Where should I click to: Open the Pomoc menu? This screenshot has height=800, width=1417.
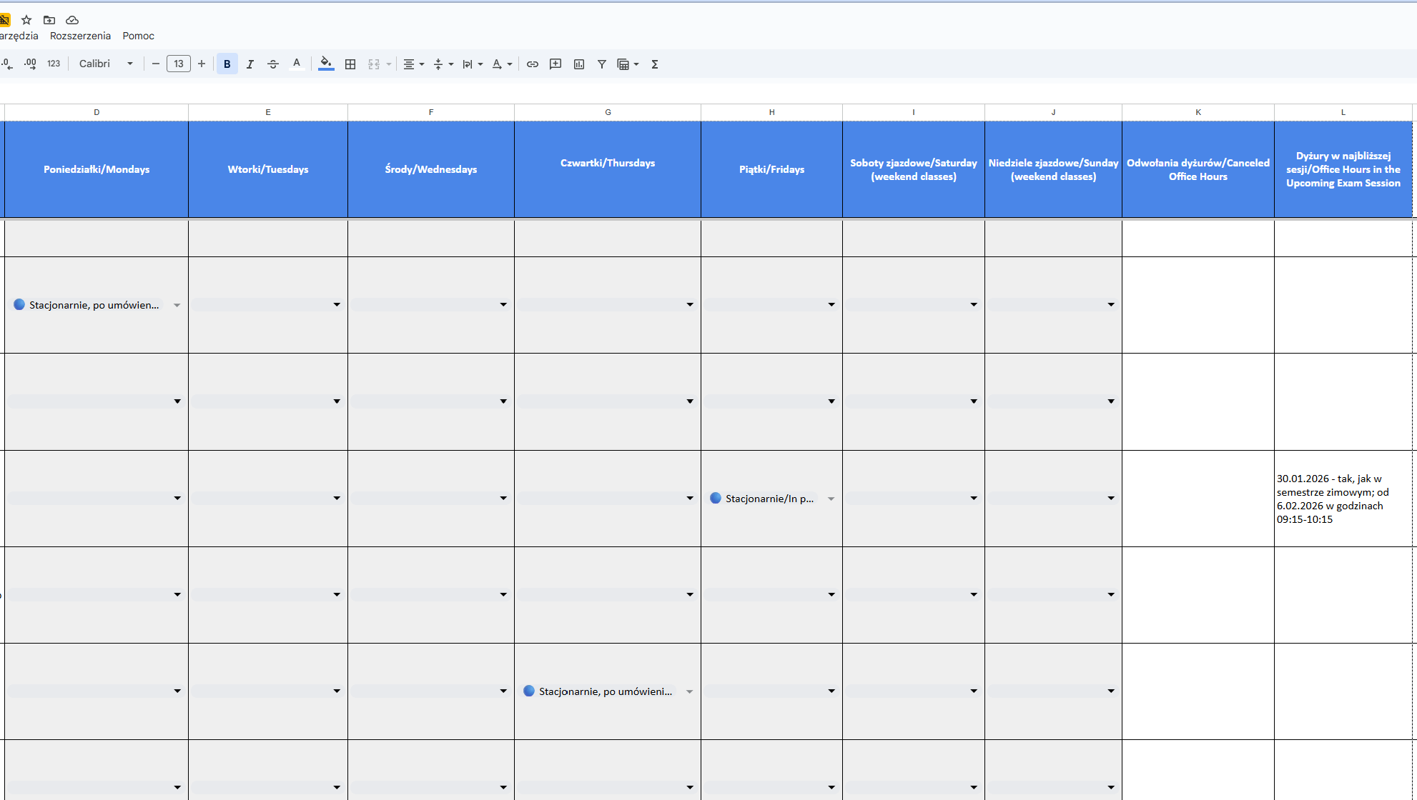tap(138, 36)
